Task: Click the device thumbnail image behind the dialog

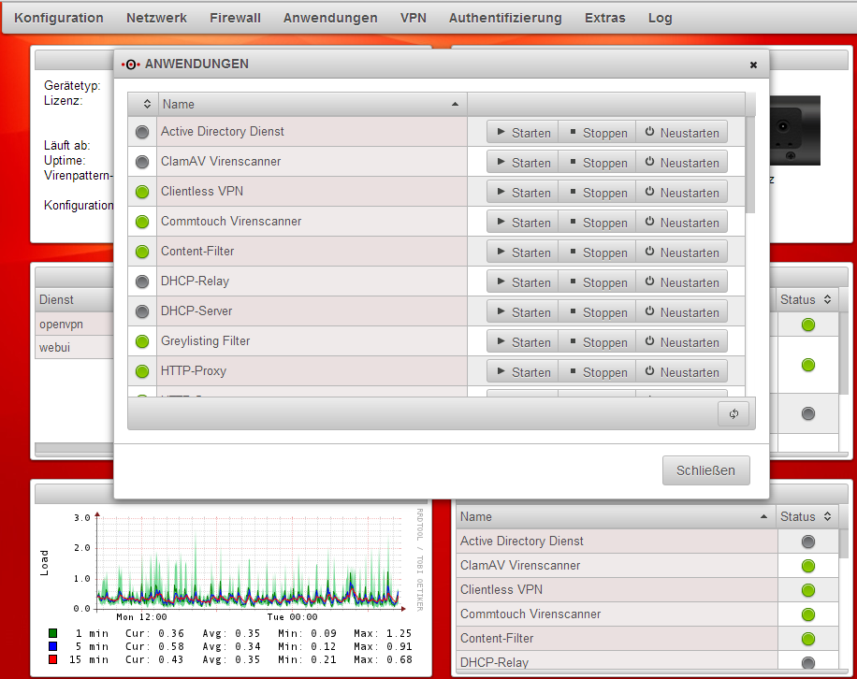Action: pos(794,131)
